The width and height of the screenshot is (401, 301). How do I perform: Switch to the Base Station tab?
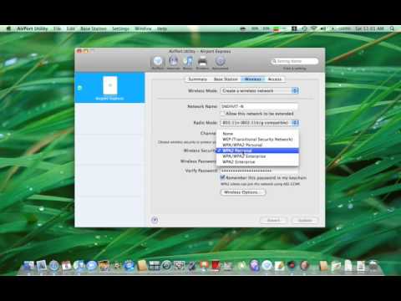coord(226,79)
